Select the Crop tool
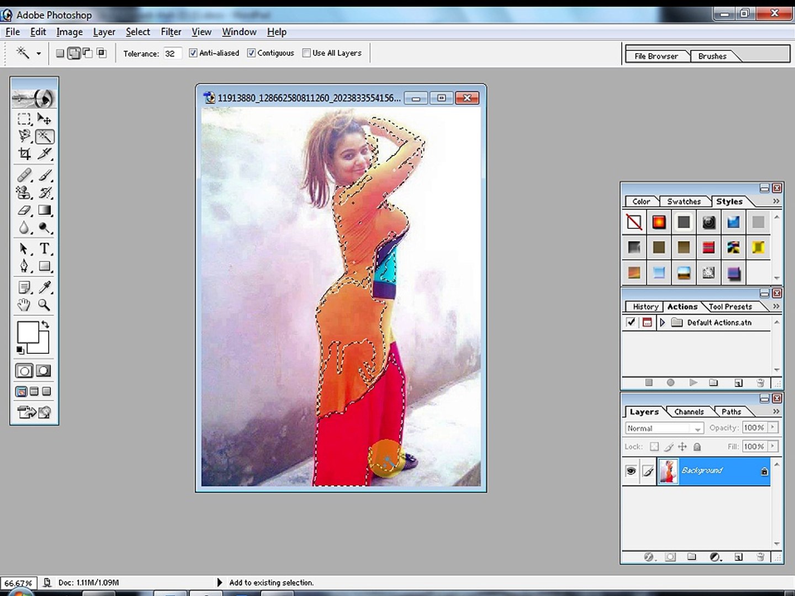 pyautogui.click(x=24, y=154)
